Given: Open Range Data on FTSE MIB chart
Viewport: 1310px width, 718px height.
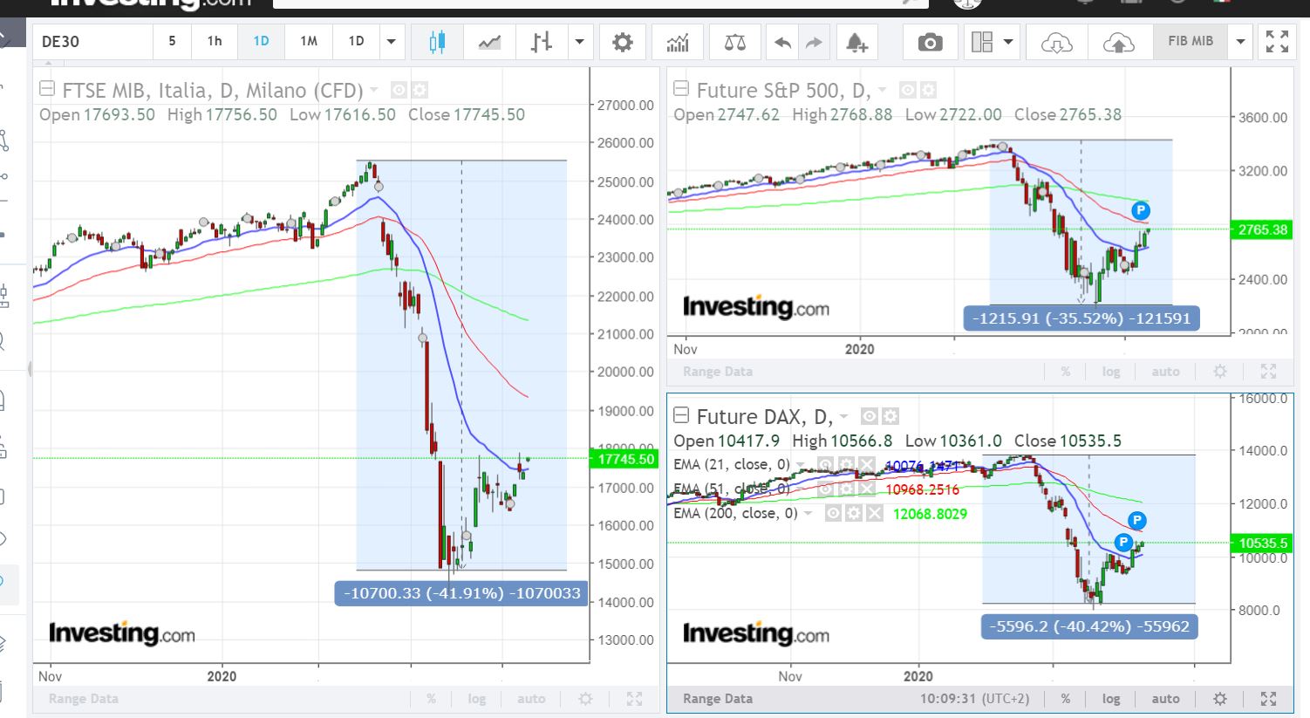Looking at the screenshot, I should 83,699.
